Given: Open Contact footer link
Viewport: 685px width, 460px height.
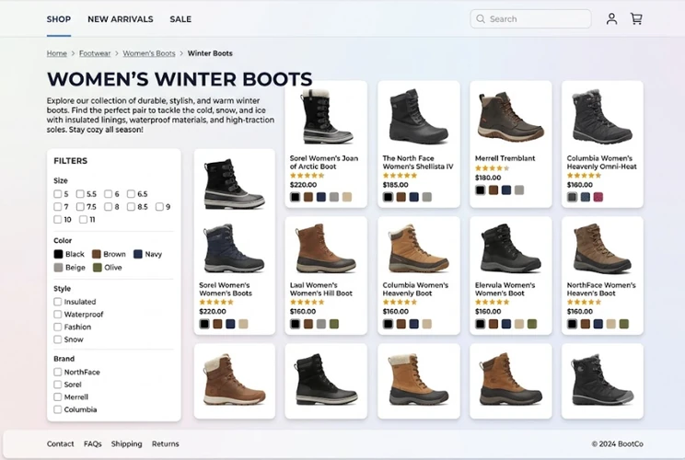Looking at the screenshot, I should (x=60, y=443).
